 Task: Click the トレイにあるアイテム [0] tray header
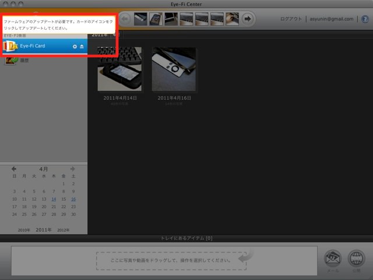(186, 238)
